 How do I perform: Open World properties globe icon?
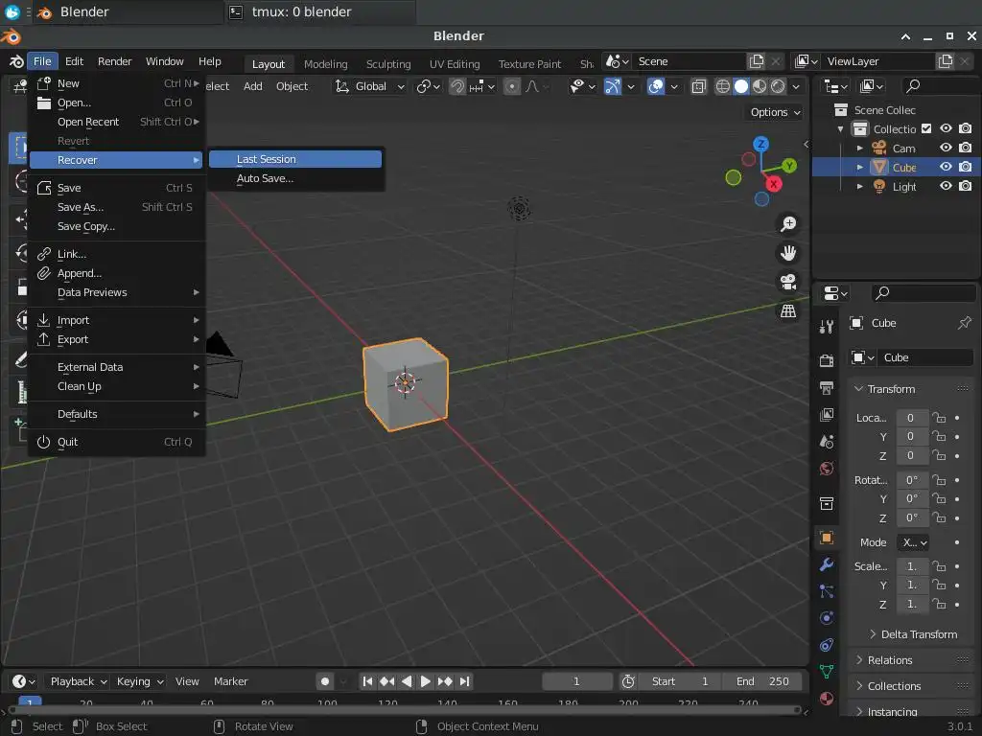click(827, 468)
